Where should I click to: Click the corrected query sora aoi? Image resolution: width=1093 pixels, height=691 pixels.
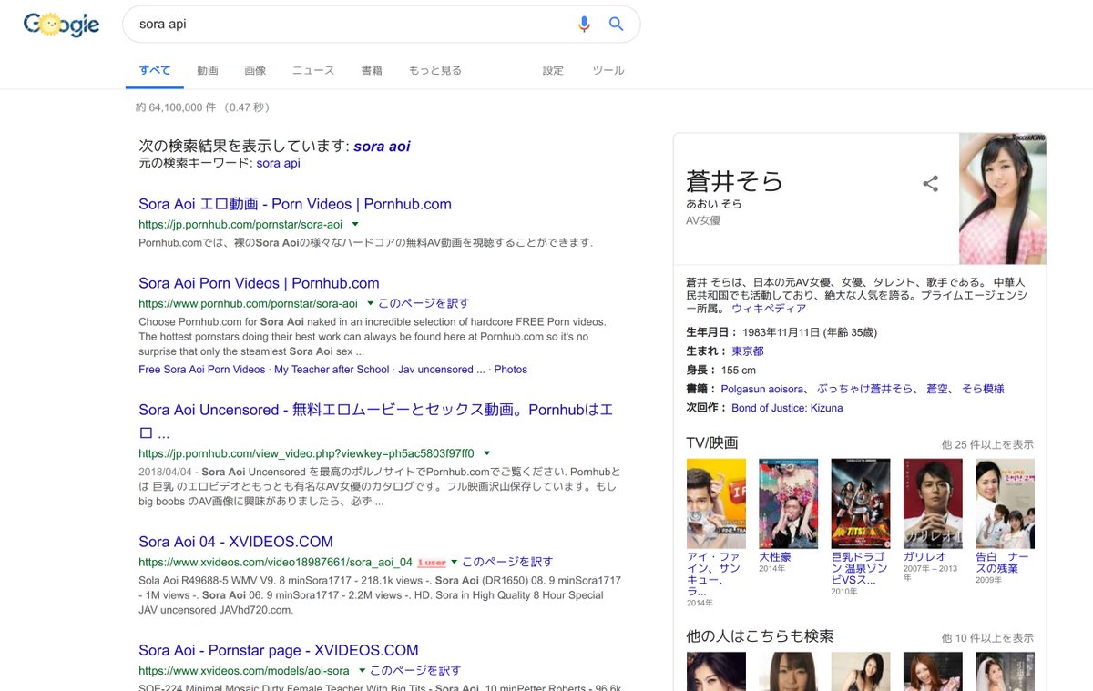(x=382, y=146)
